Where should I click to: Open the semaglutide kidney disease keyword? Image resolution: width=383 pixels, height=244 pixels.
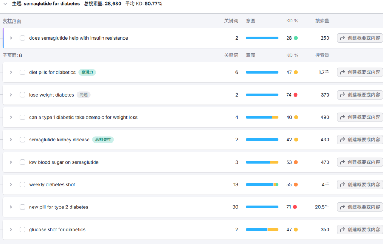point(59,140)
